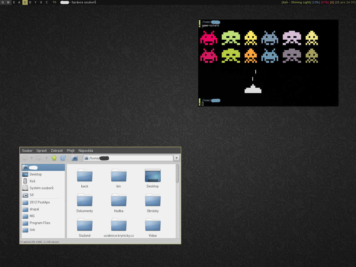
Task: Switch to workspace X in top bar
Action: coord(41,2)
